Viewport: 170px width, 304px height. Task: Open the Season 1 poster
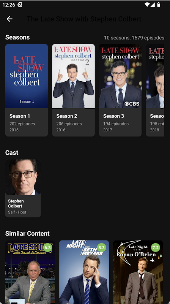[x=27, y=76]
